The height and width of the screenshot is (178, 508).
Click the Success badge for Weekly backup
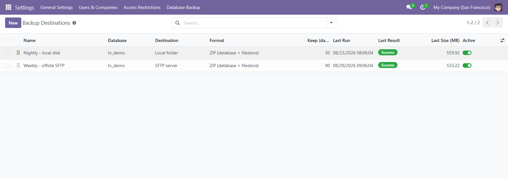(388, 65)
